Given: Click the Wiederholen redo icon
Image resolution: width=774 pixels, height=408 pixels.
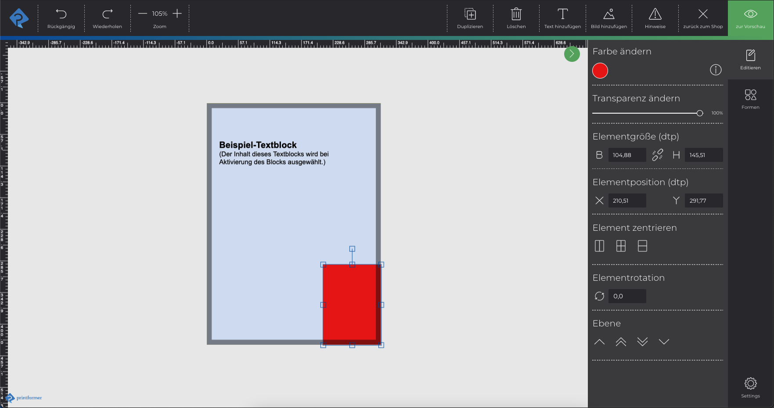Looking at the screenshot, I should tap(107, 14).
